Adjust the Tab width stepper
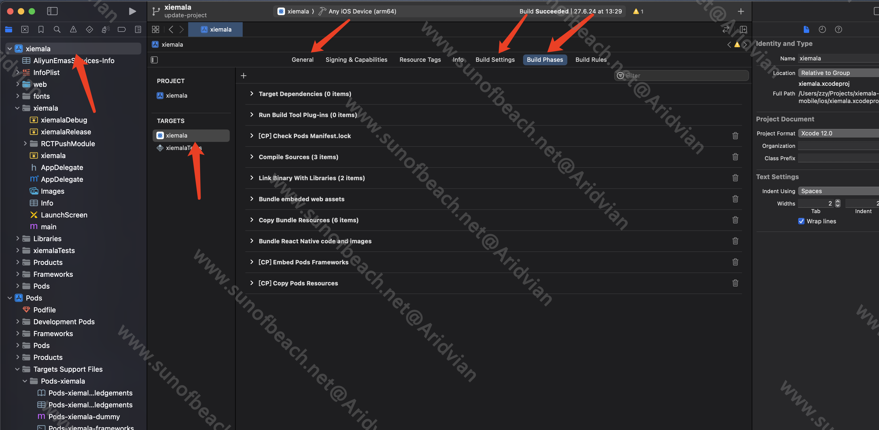The image size is (879, 430). point(837,203)
